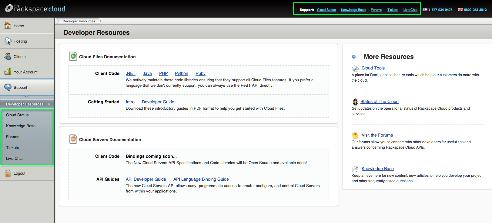Open the Cloud Tools link
Image resolution: width=492 pixels, height=223 pixels.
click(x=373, y=68)
